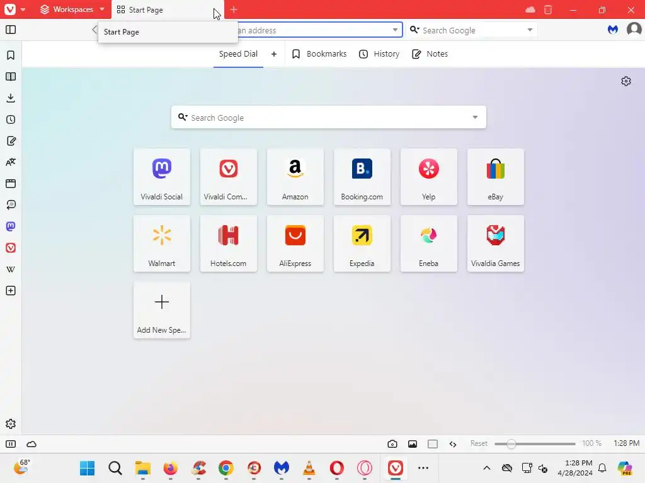Viewport: 645px width, 483px height.
Task: Add a new Speed Dial group
Action: tap(274, 54)
